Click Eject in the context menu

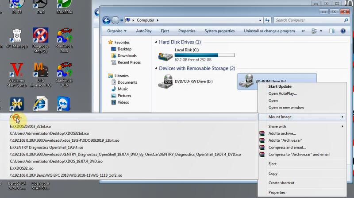(302, 164)
